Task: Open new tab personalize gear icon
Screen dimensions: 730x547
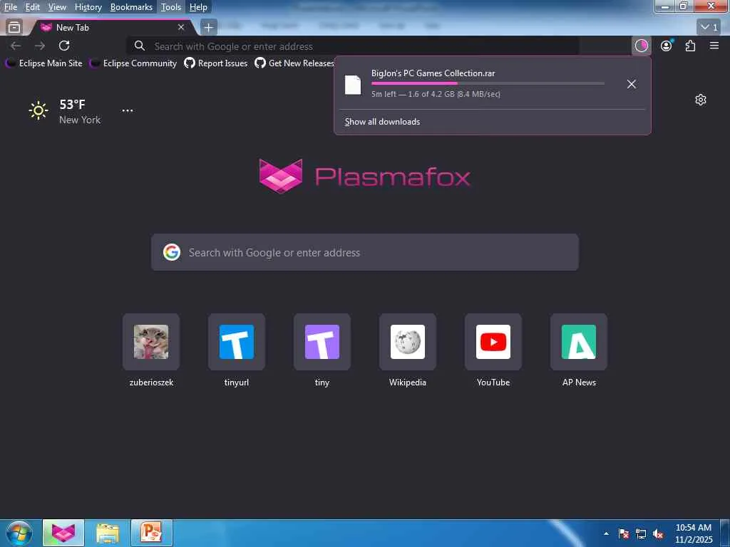Action: pos(701,100)
